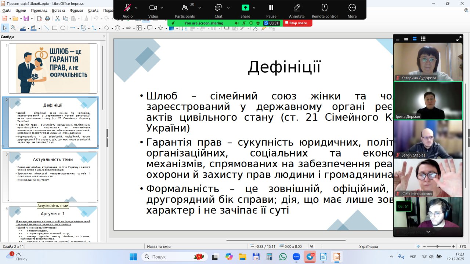The height and width of the screenshot is (264, 470).
Task: Click the red Stop share button
Action: [x=297, y=23]
